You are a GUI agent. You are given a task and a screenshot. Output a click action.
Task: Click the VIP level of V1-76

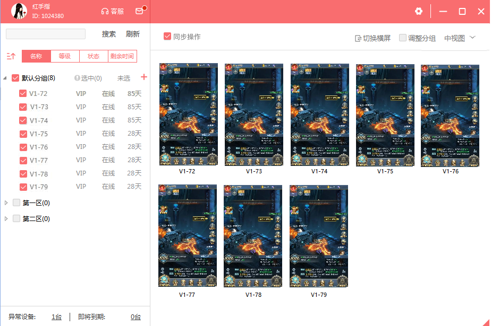[81, 147]
